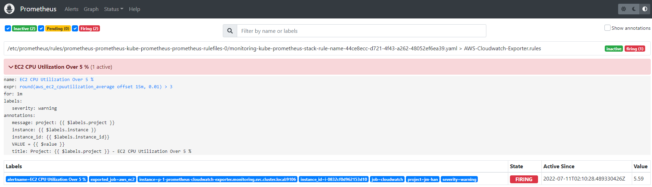The image size is (652, 187).
Task: Open alert name link EC2 CPU Utilization Over 5 %
Action: tap(56, 79)
